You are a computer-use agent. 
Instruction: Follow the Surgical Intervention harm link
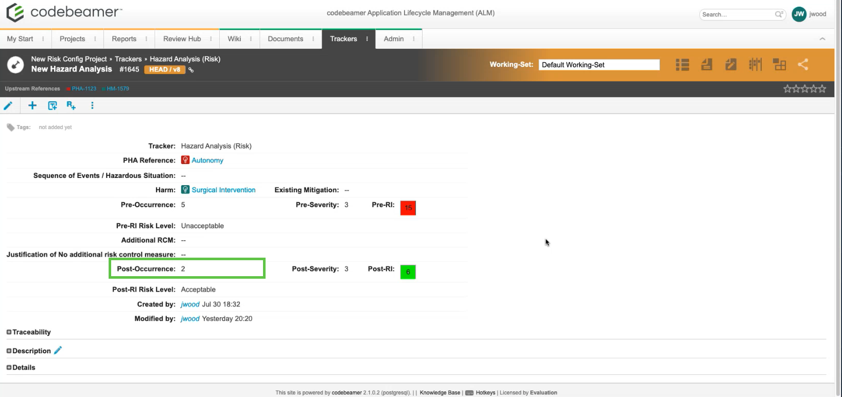pyautogui.click(x=223, y=190)
